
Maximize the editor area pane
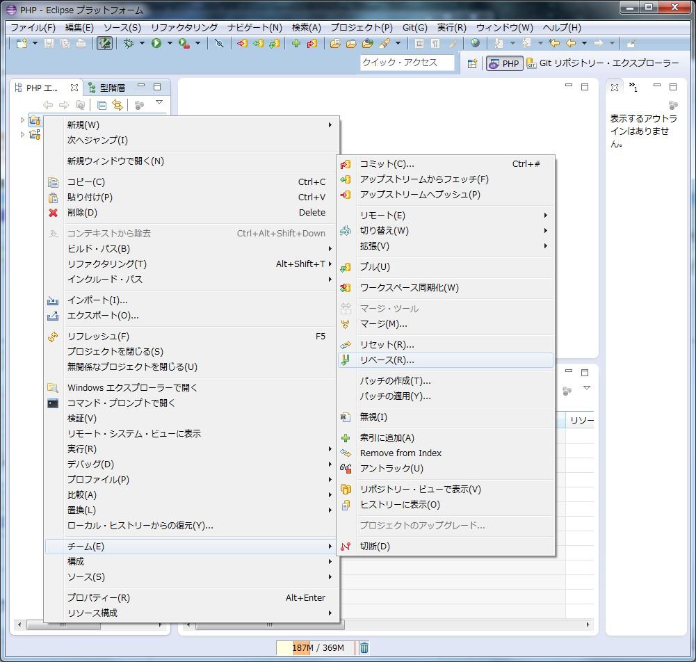585,87
